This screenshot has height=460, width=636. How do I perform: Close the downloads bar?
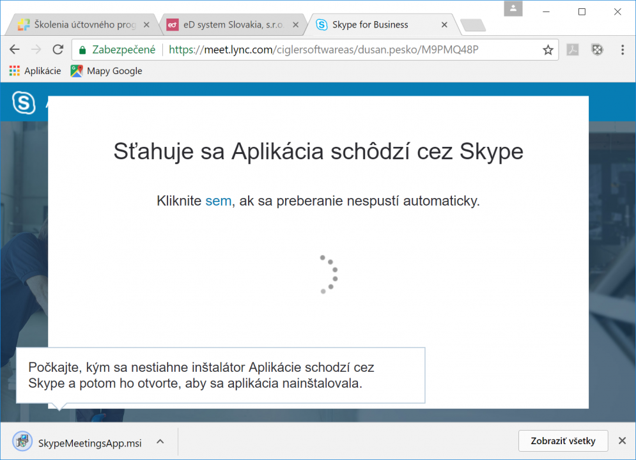[622, 441]
